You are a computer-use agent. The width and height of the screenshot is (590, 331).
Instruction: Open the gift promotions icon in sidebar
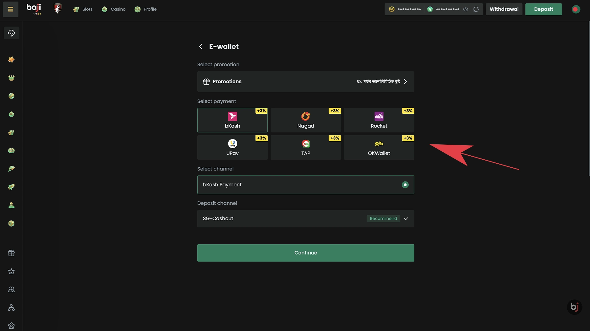tap(11, 253)
